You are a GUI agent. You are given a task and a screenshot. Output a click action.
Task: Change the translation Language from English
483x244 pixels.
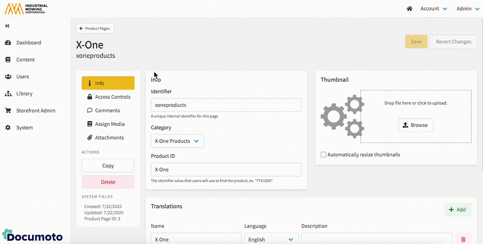coord(271,239)
